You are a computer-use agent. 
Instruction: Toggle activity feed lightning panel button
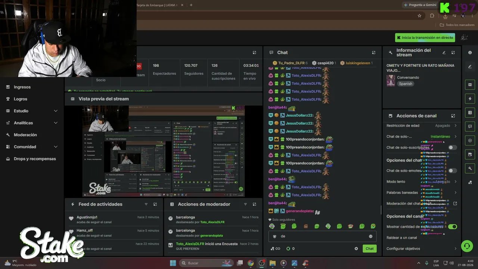[x=470, y=99]
